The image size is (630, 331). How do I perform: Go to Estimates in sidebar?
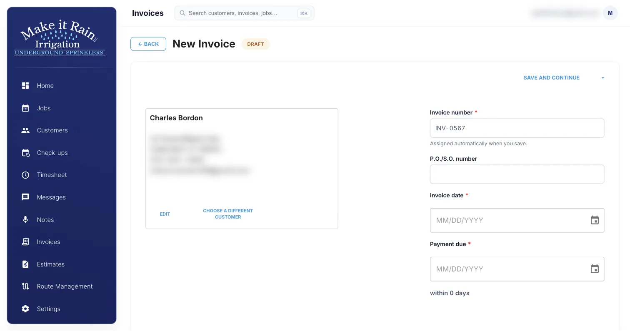[x=50, y=264]
